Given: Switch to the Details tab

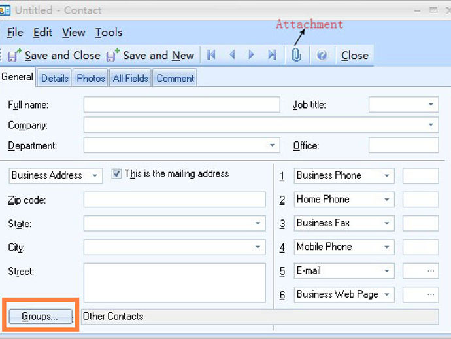Looking at the screenshot, I should [55, 78].
